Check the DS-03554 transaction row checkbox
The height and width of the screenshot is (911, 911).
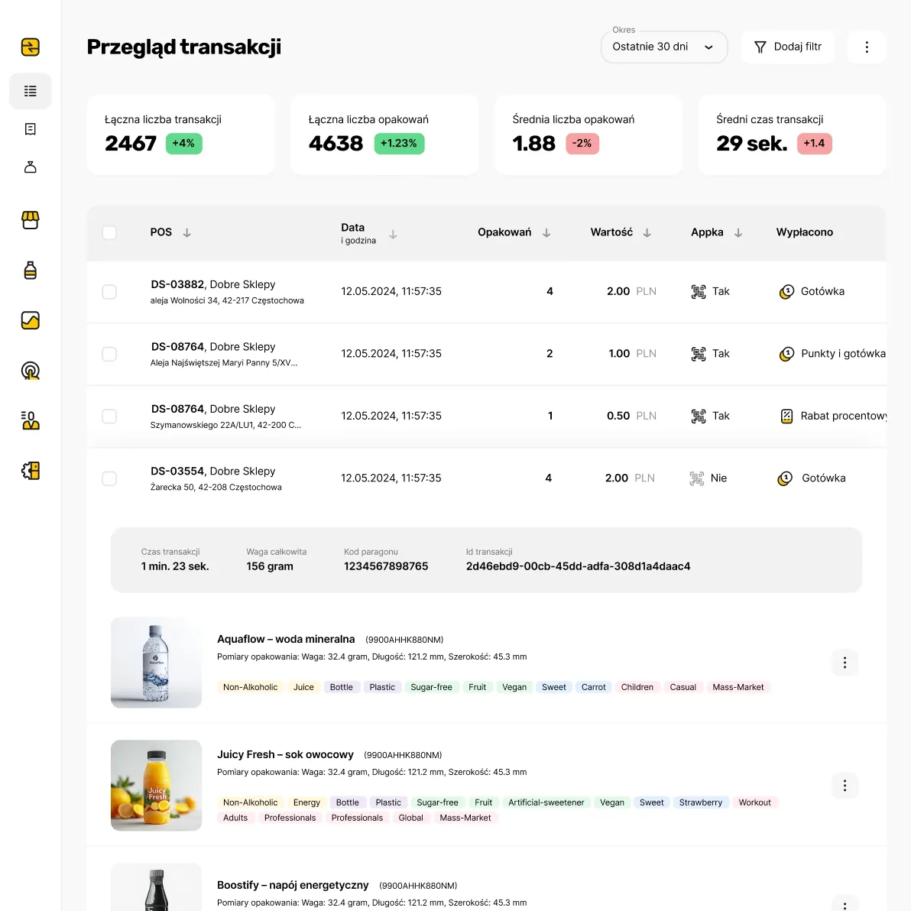[x=109, y=478]
